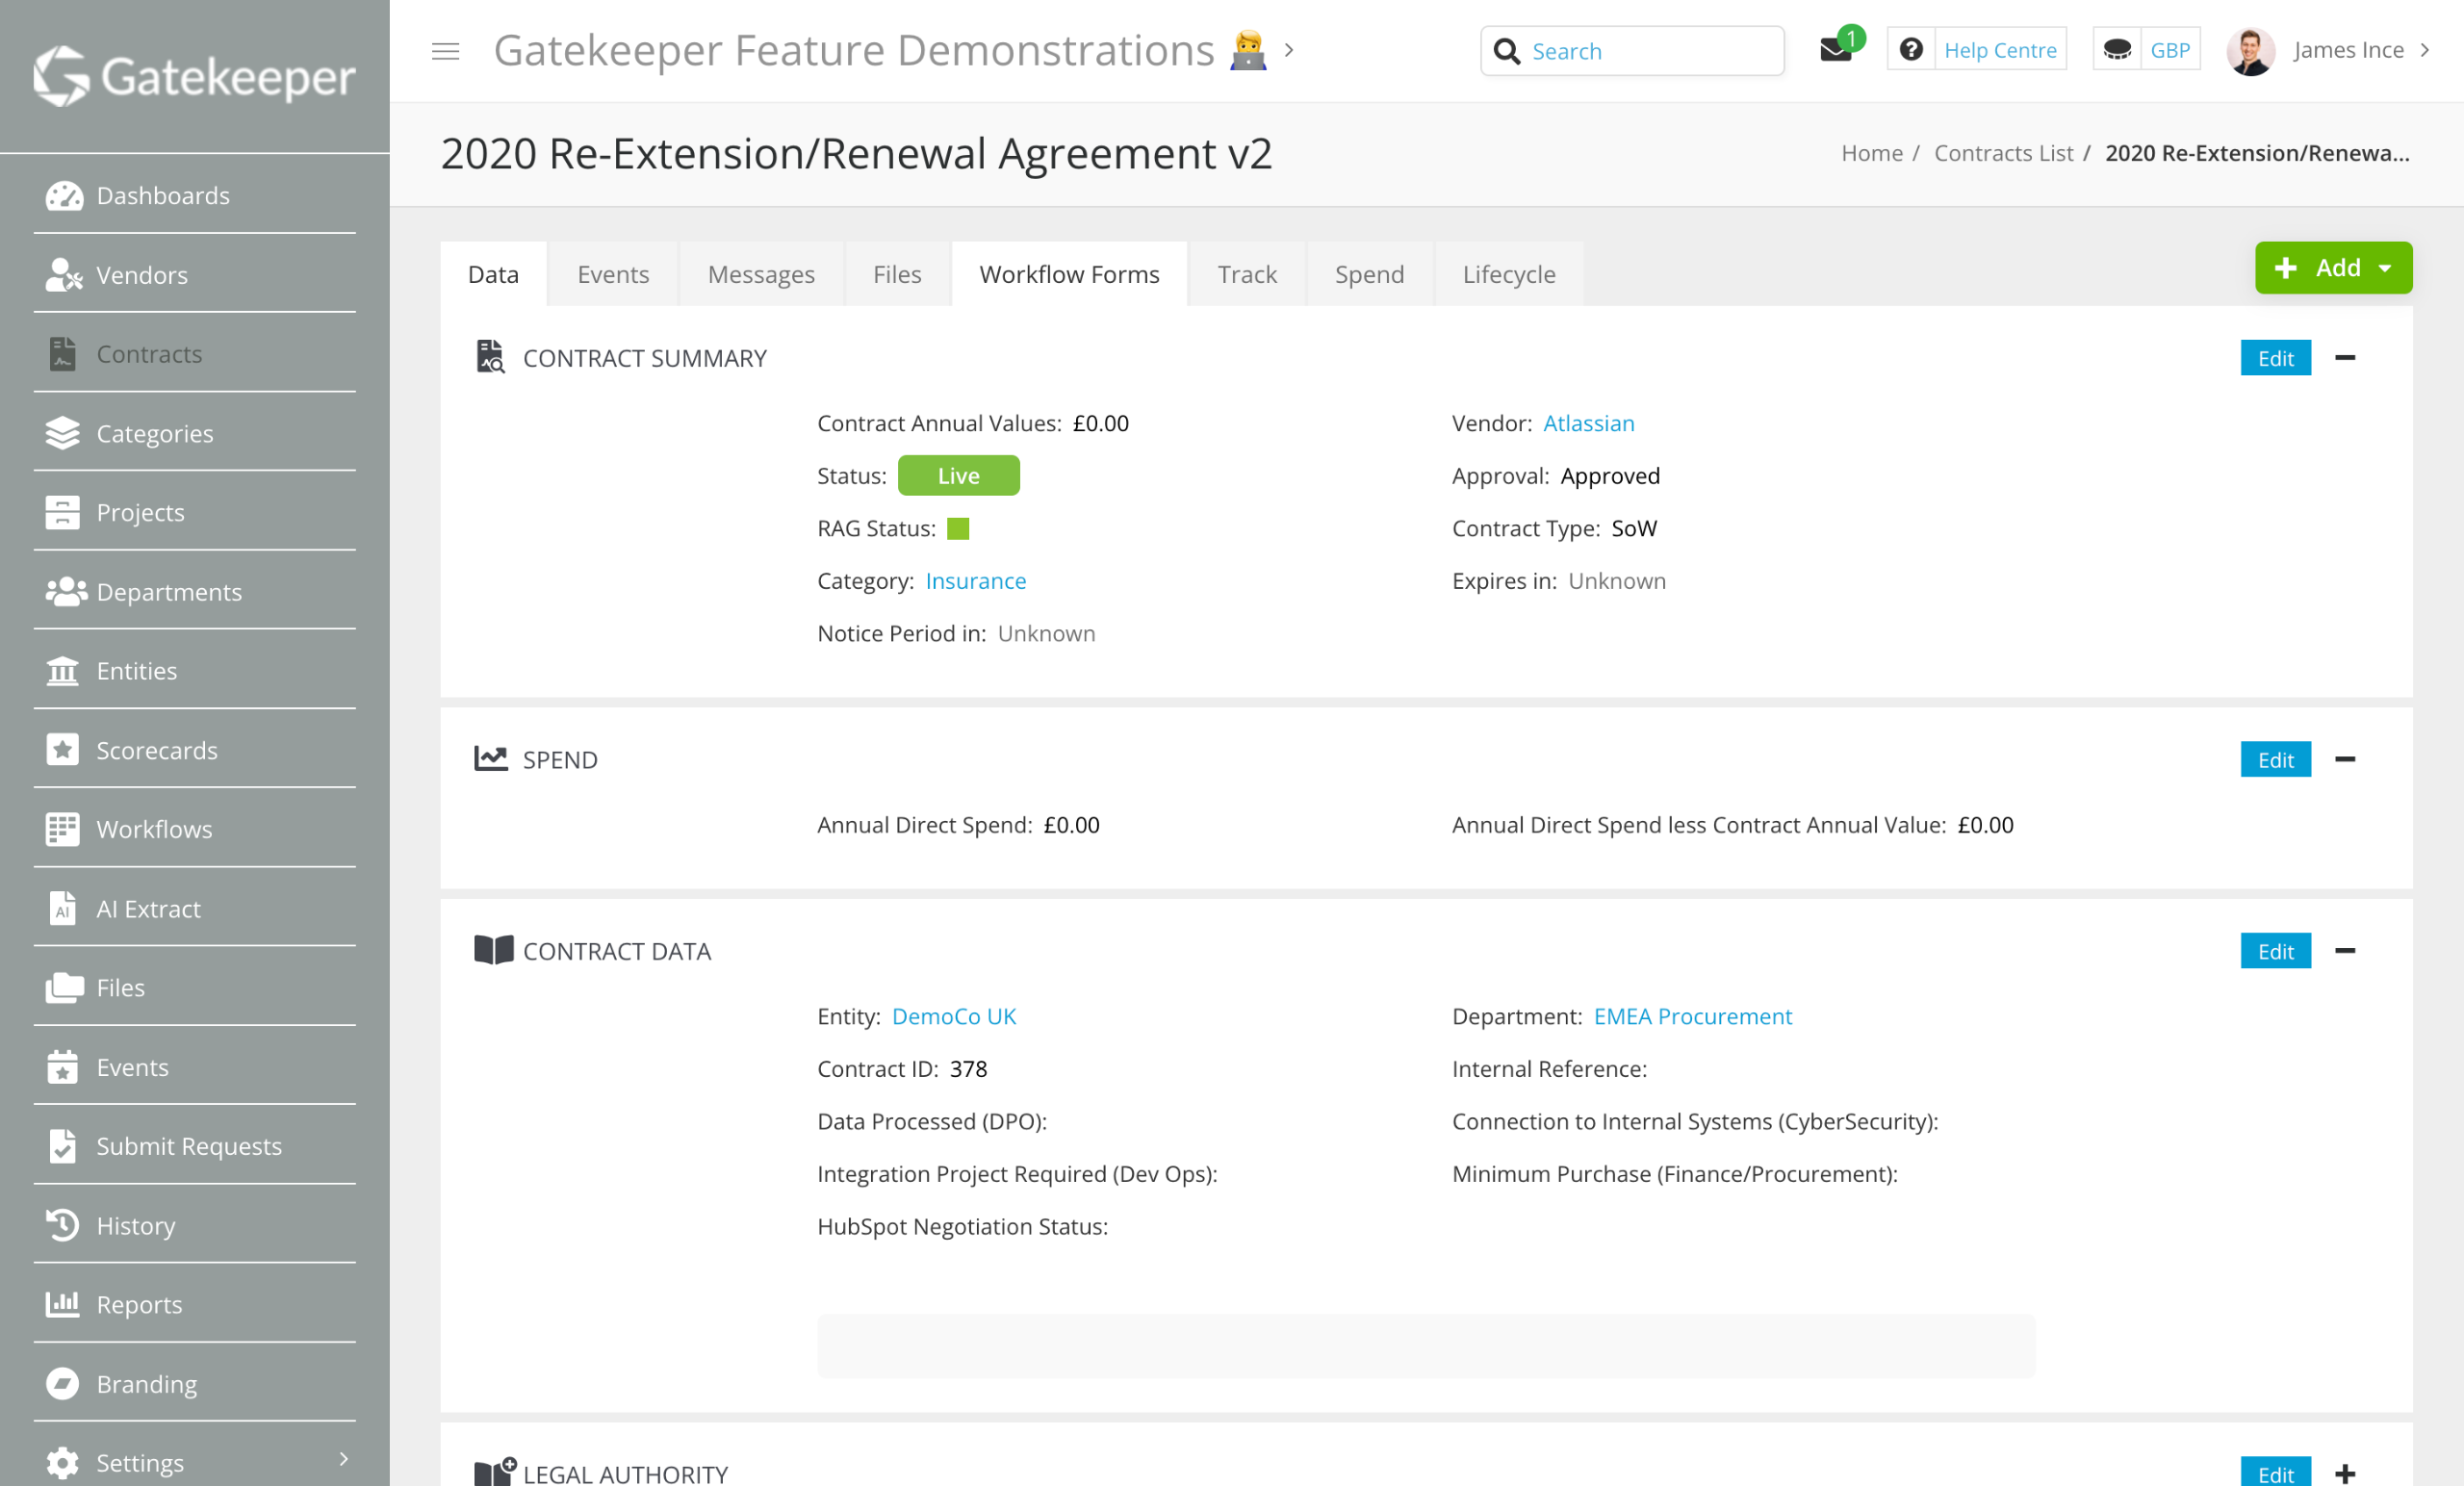
Task: Open the Messages tab
Action: pyautogui.click(x=760, y=274)
